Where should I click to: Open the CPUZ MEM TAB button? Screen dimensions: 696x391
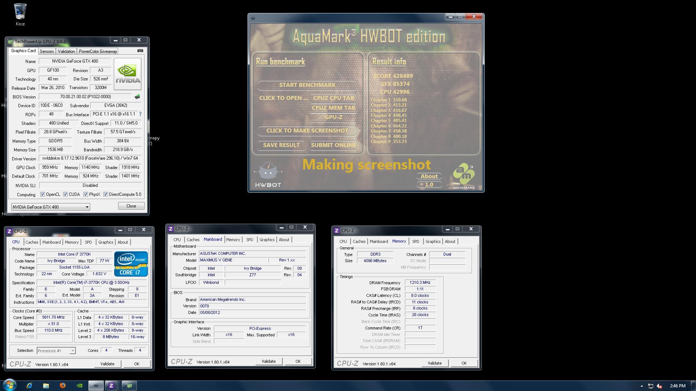[x=333, y=108]
